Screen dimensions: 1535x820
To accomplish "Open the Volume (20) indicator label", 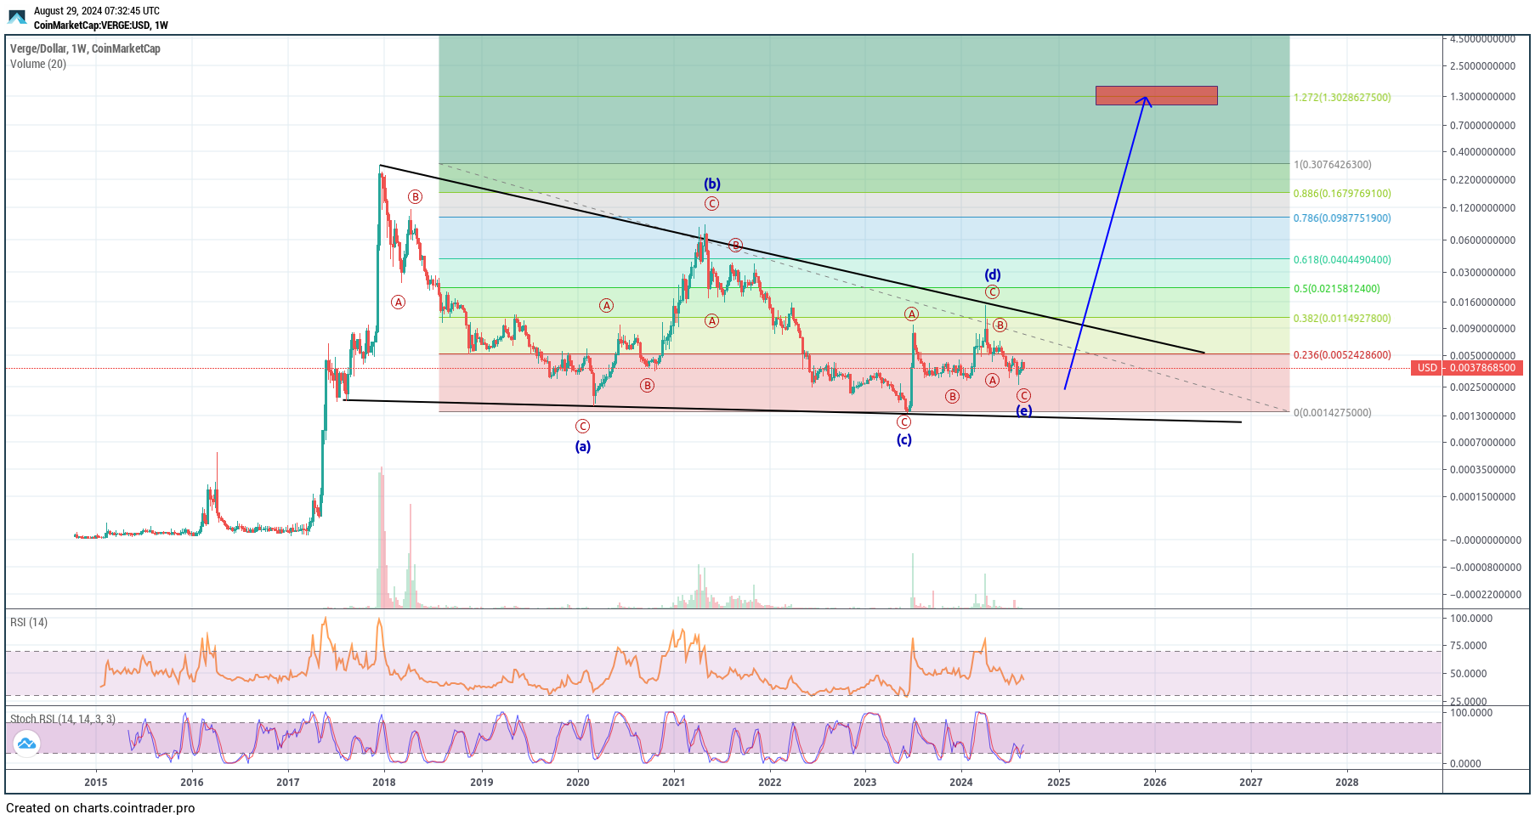I will pyautogui.click(x=38, y=64).
